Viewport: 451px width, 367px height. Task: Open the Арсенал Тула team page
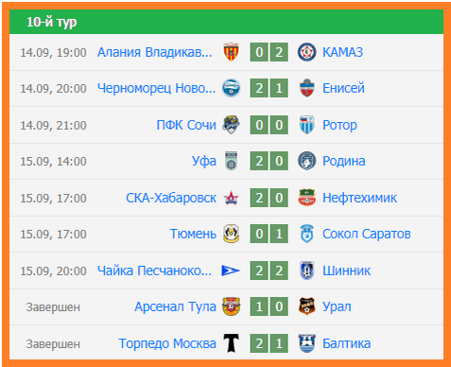point(175,306)
